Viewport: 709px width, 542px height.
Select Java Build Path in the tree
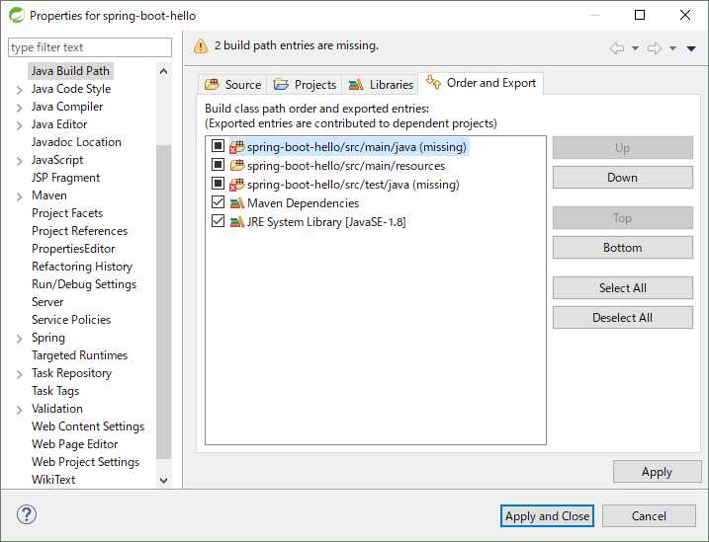coord(70,71)
